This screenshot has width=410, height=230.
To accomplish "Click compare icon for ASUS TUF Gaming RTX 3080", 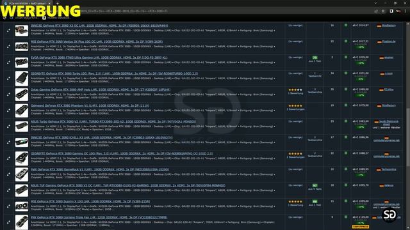I will pyautogui.click(x=8, y=190).
